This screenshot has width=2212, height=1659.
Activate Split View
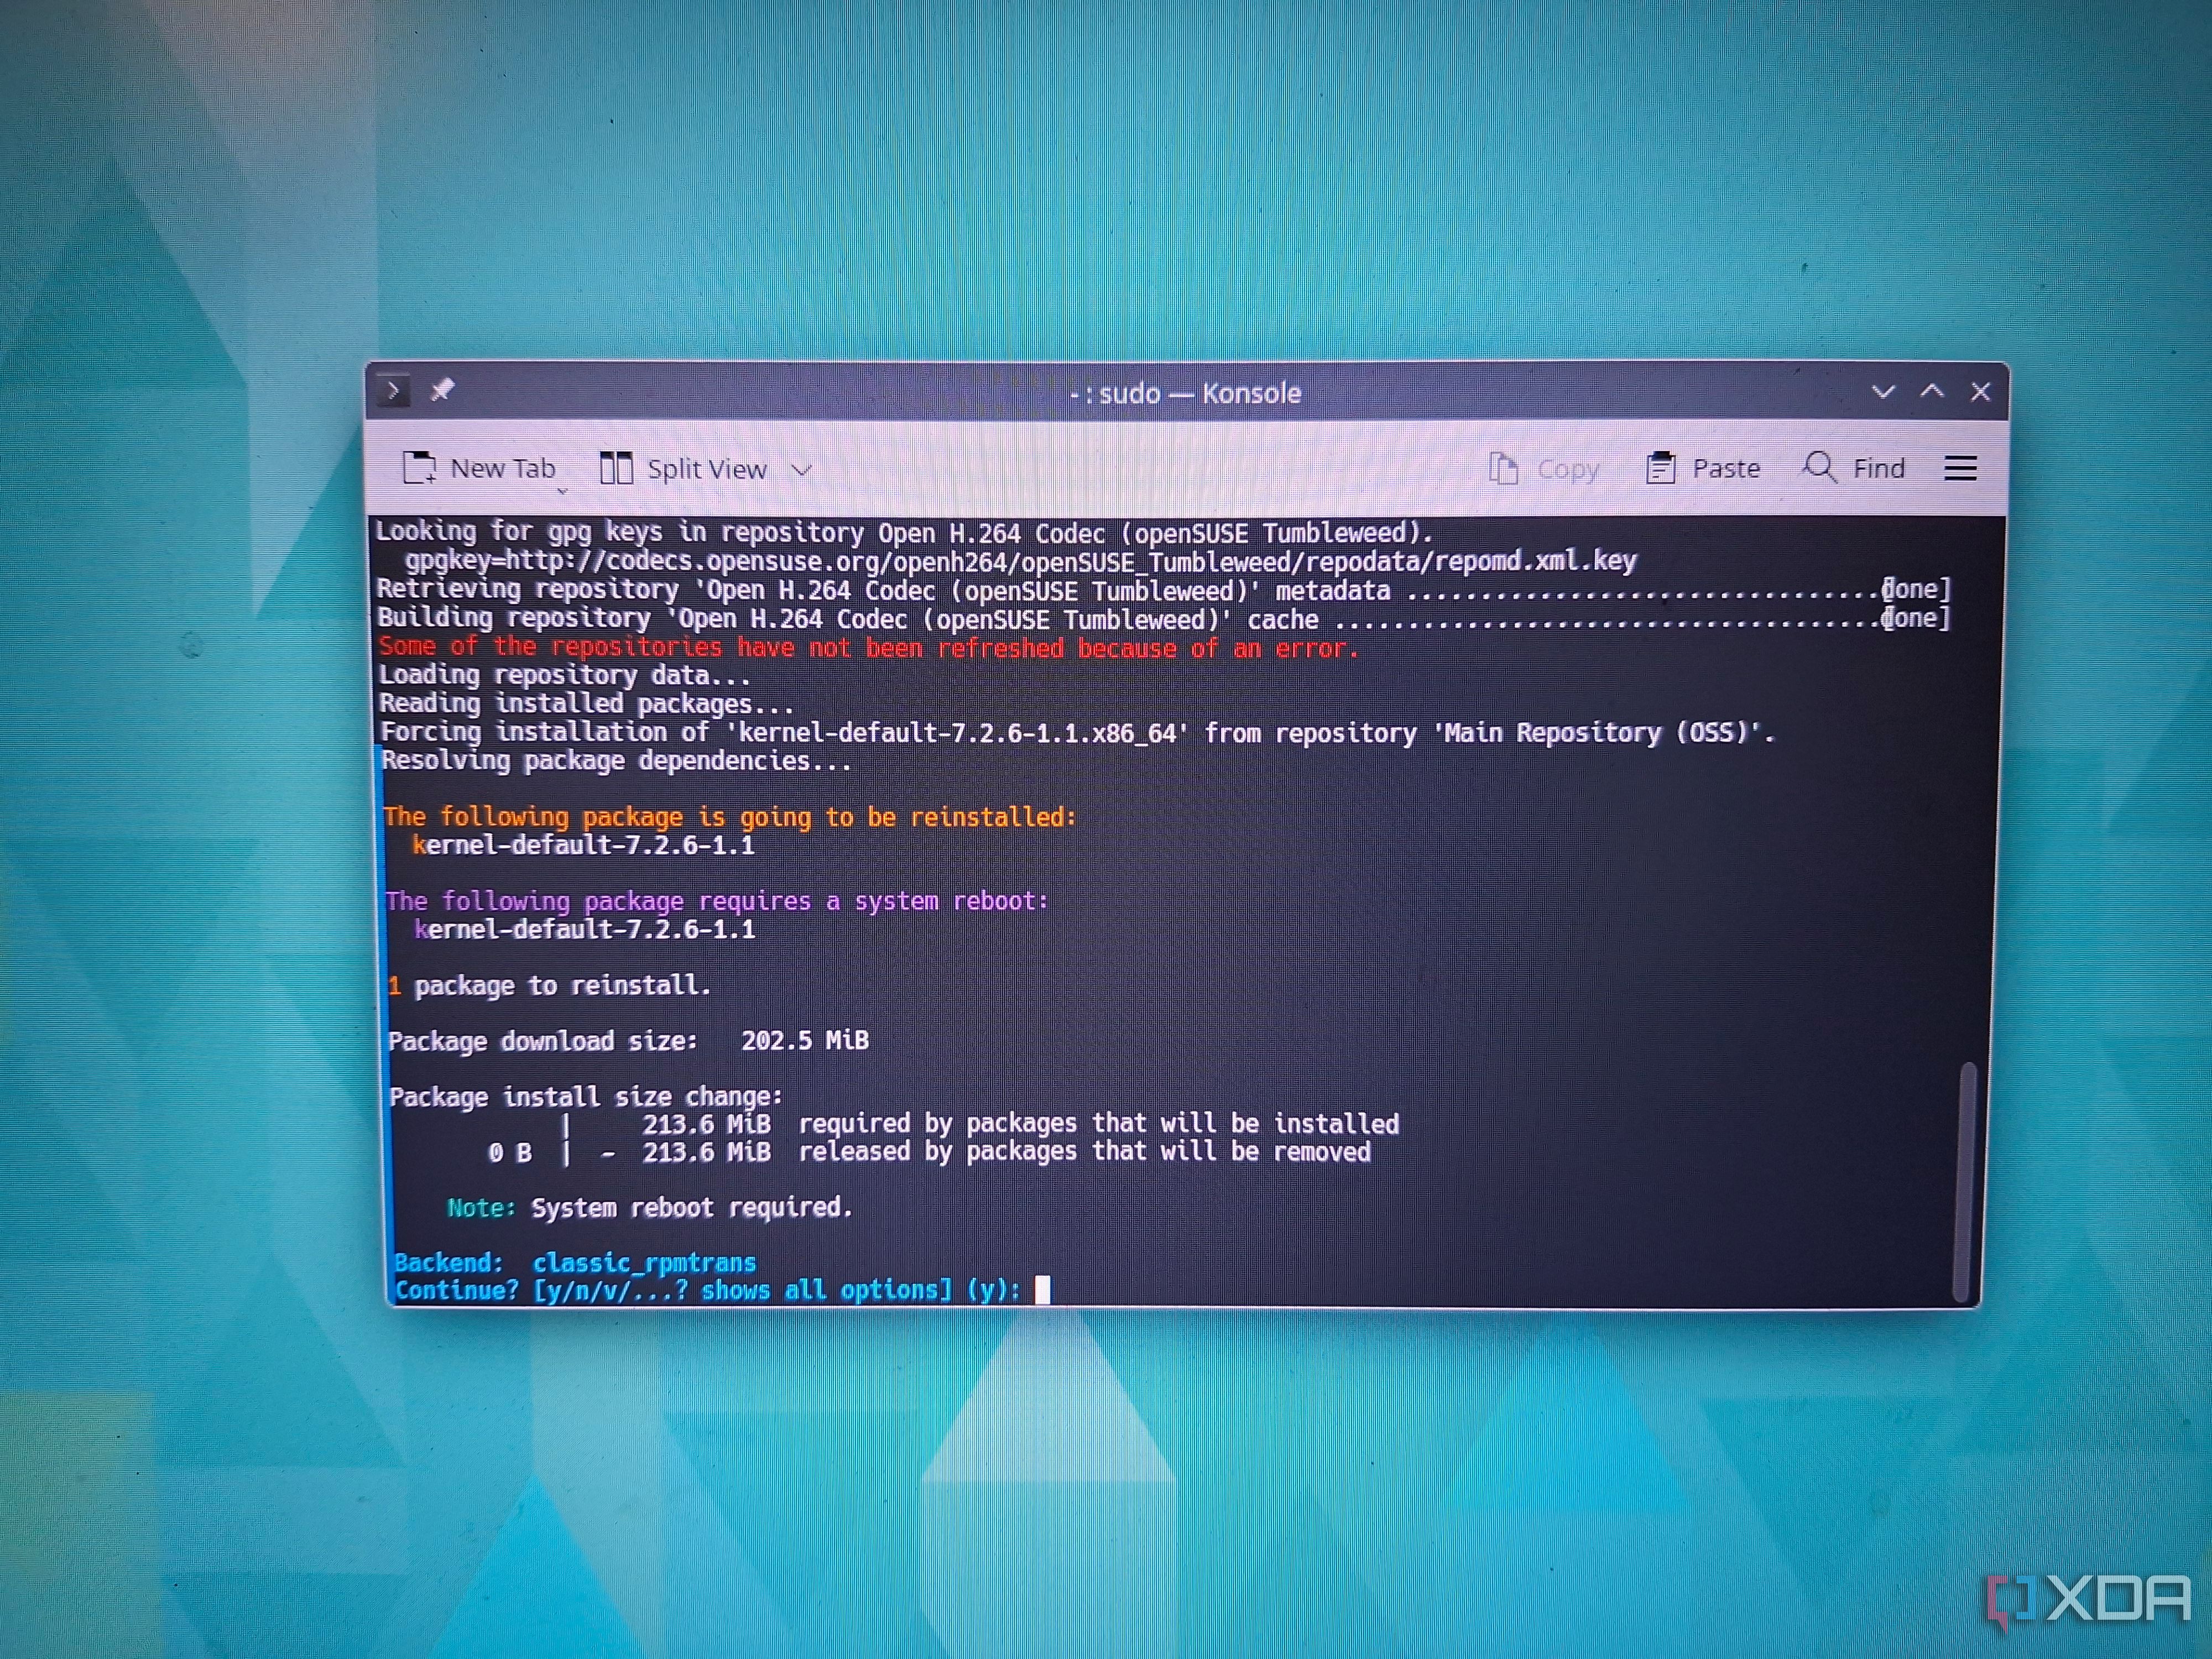click(x=683, y=469)
